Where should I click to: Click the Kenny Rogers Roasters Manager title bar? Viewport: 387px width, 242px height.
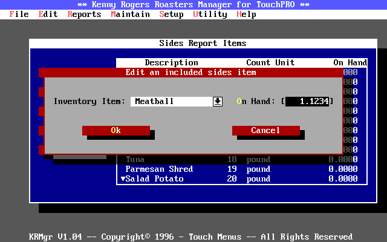point(193,5)
